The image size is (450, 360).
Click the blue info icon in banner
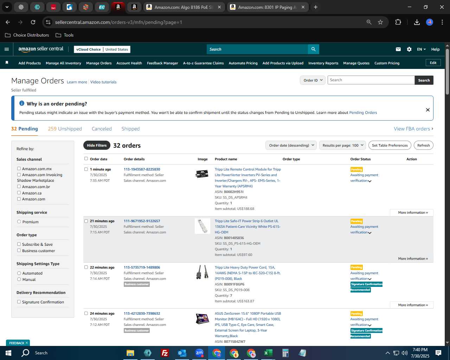(x=21, y=103)
